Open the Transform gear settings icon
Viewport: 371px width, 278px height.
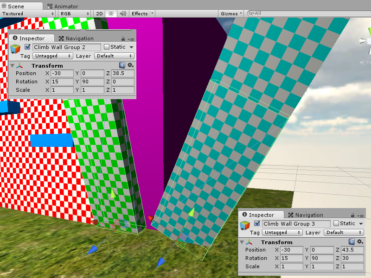click(x=130, y=65)
